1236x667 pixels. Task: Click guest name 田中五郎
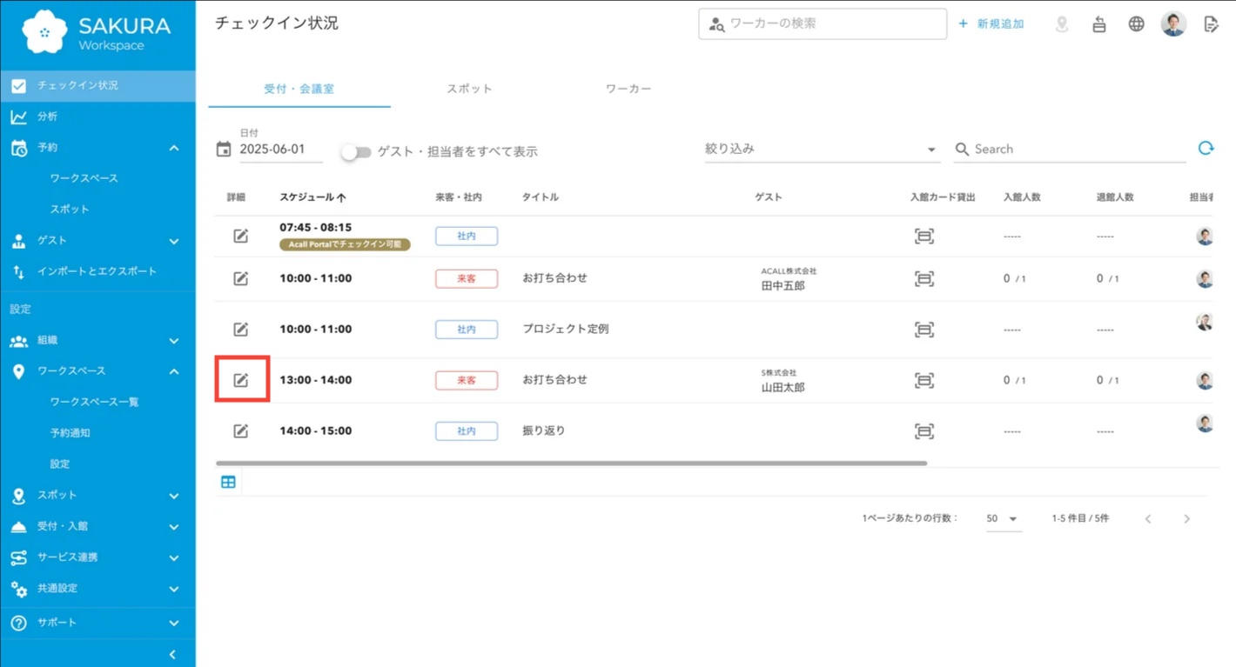click(x=783, y=286)
